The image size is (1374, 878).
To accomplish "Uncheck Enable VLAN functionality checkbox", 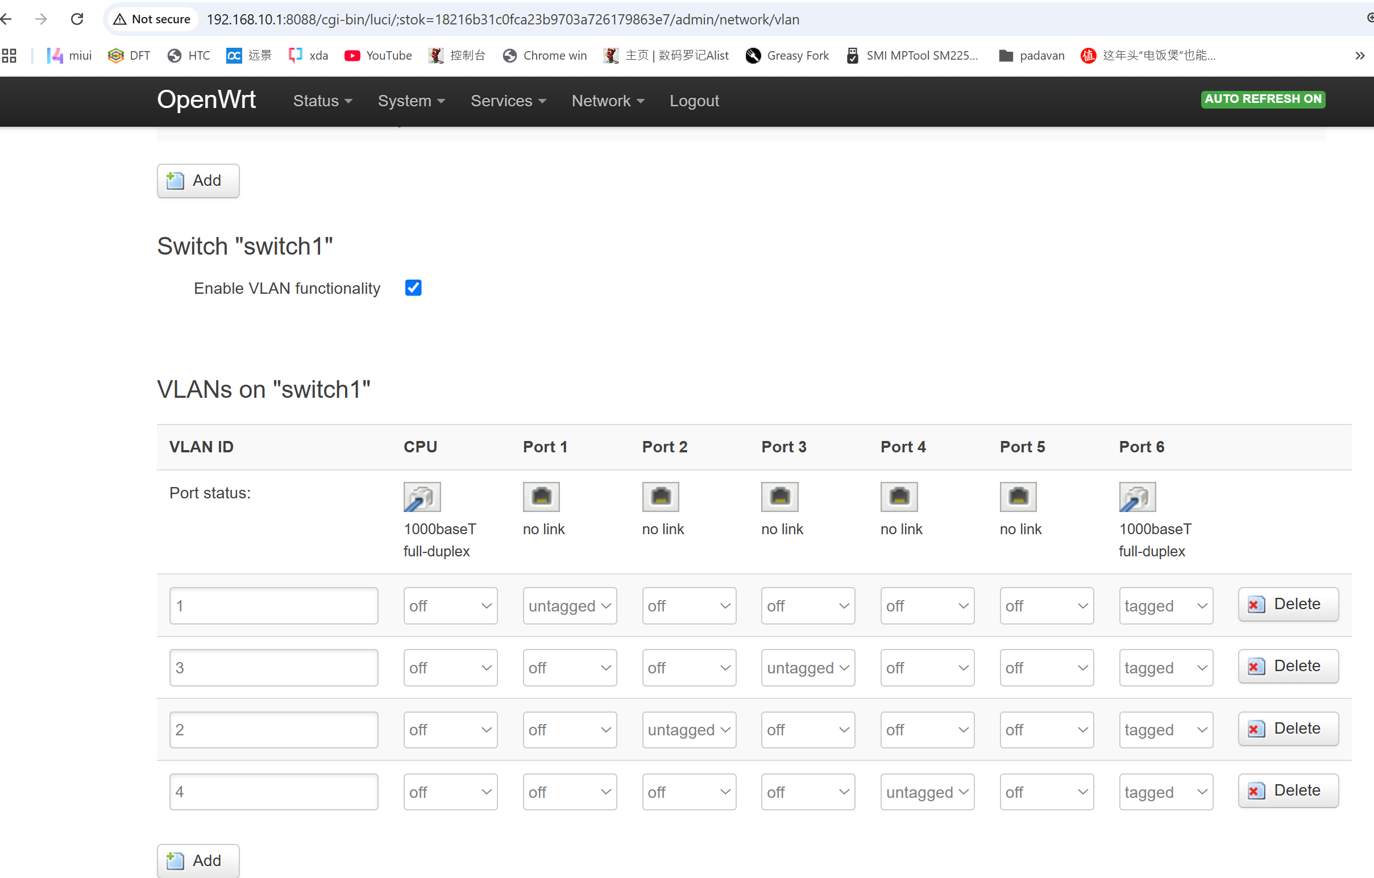I will (413, 288).
